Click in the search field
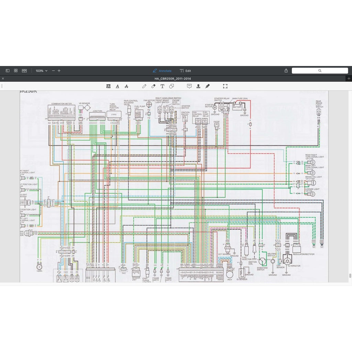 pyautogui.click(x=320, y=71)
